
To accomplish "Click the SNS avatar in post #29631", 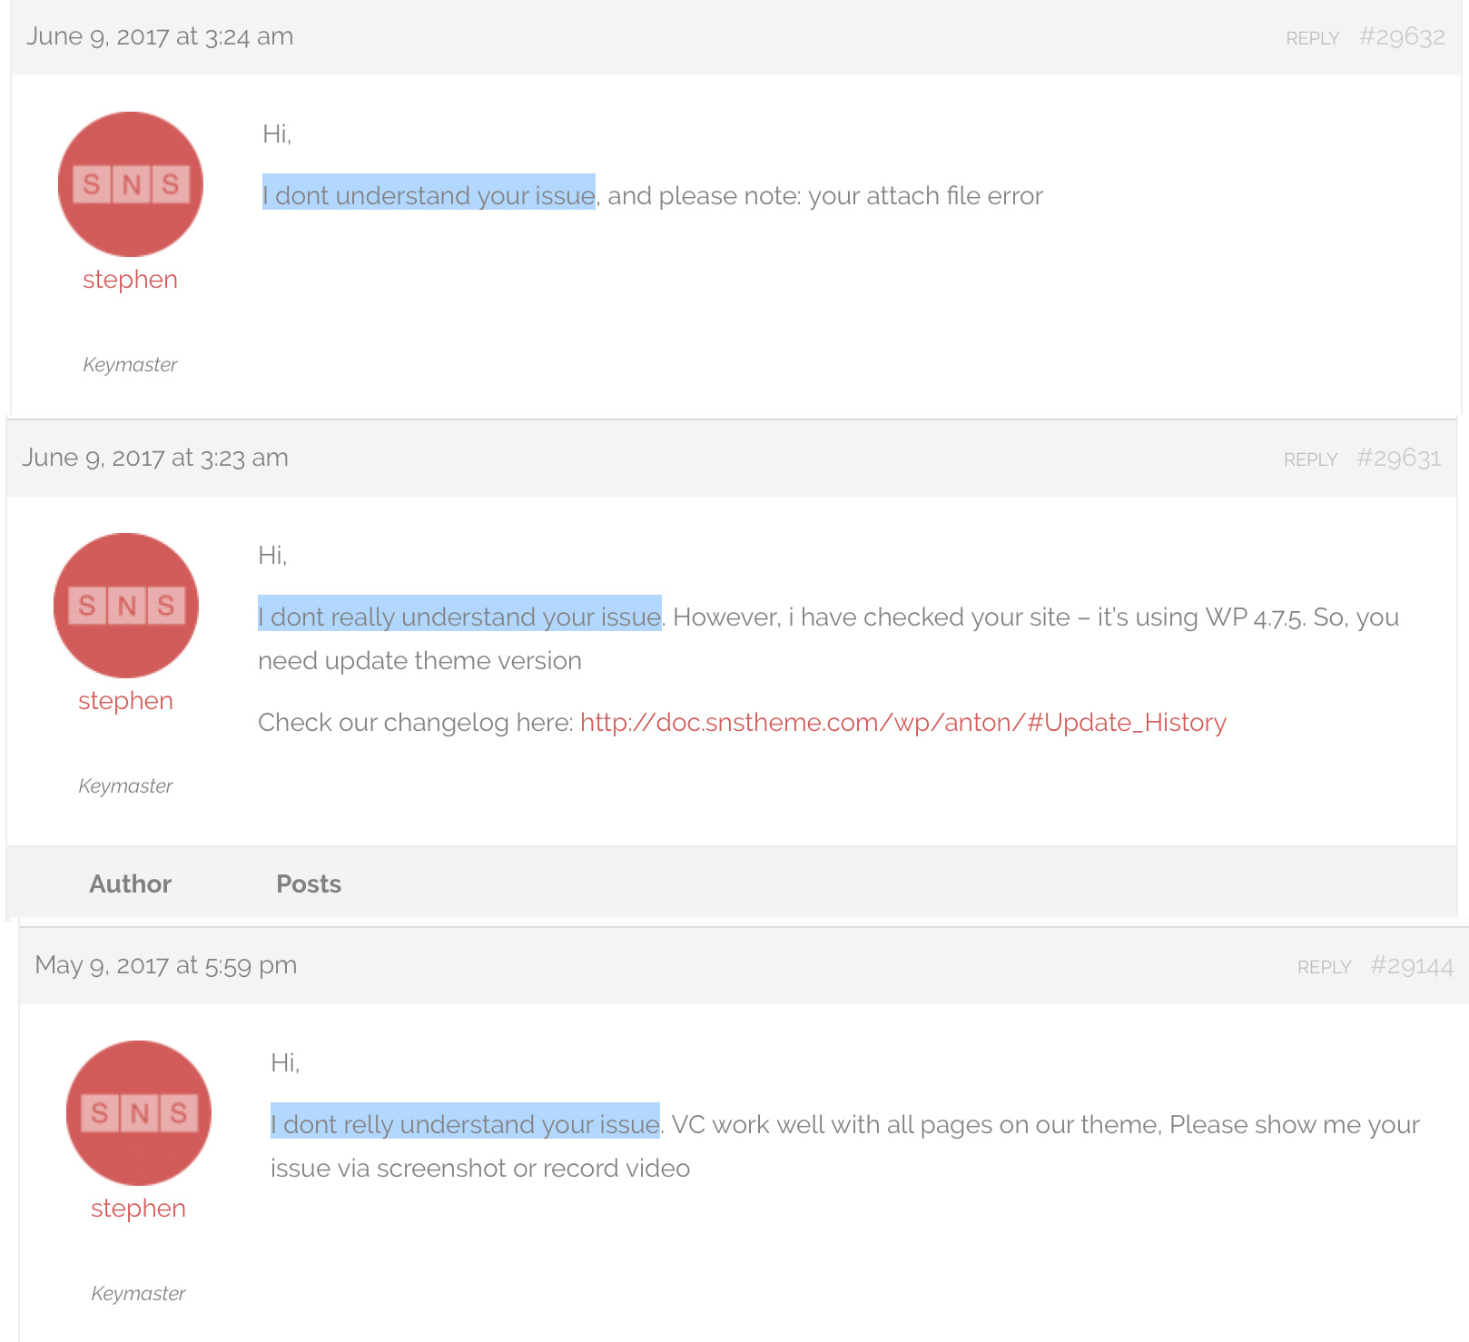I will (x=125, y=606).
